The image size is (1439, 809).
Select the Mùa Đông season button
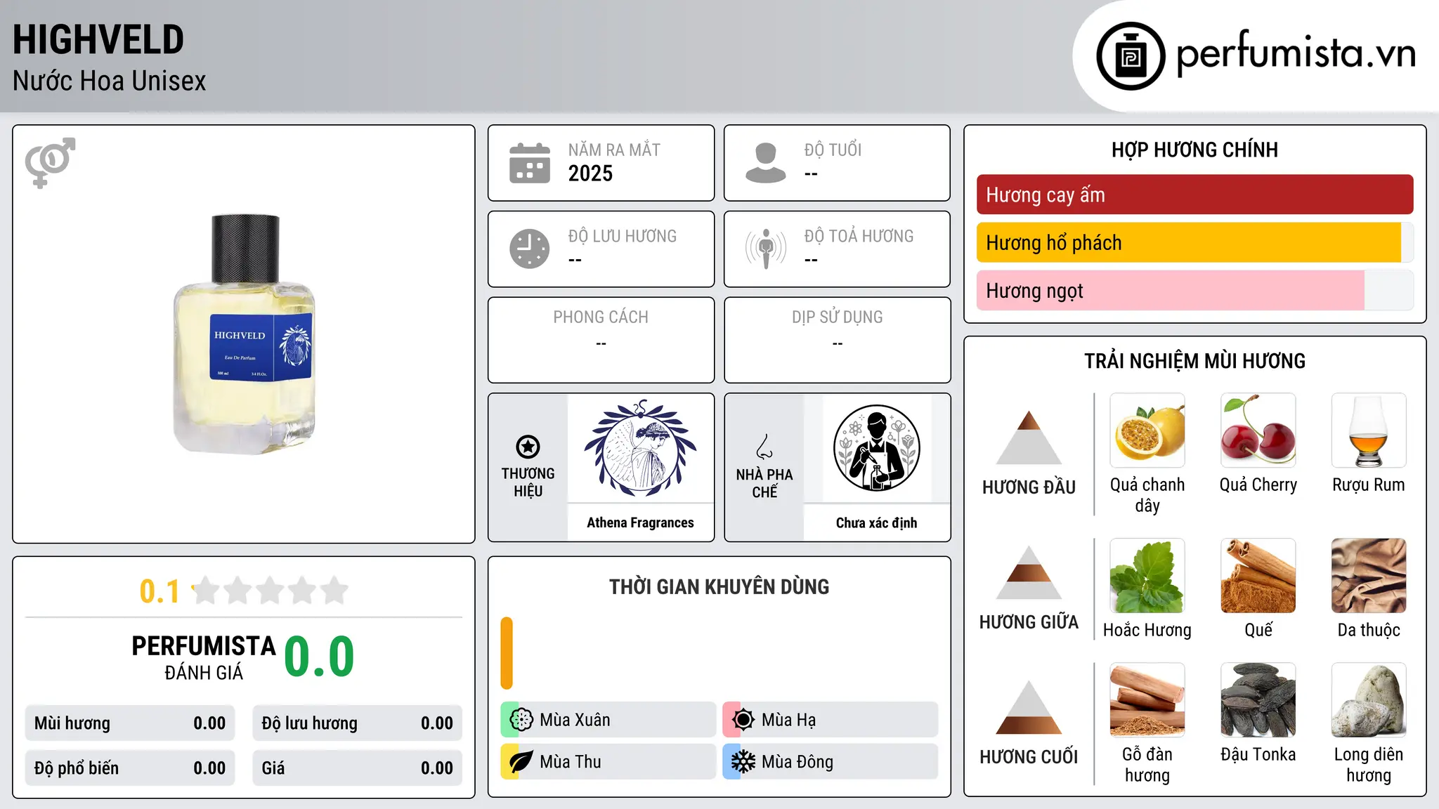coord(830,762)
